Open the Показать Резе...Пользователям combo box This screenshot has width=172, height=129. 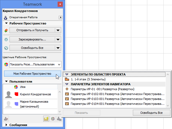35,64
